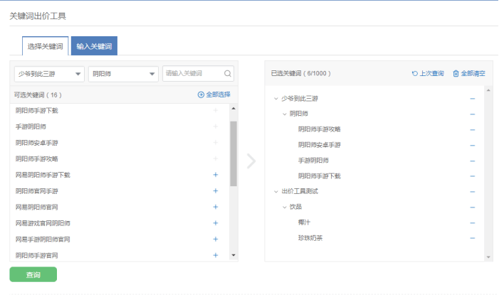Collapse the 饮品 tree node

285,207
